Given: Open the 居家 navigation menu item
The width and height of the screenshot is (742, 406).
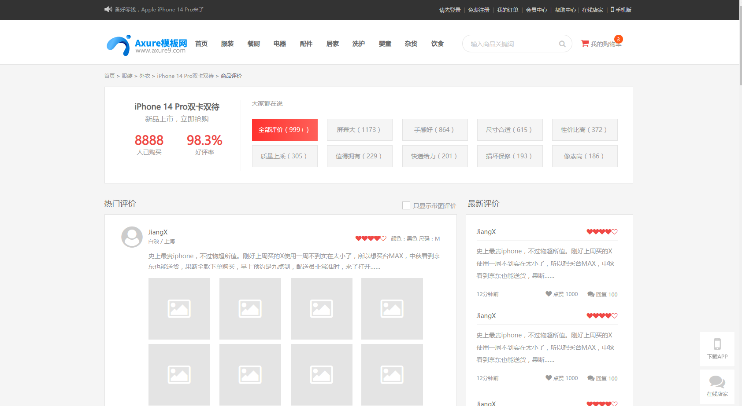Looking at the screenshot, I should coord(333,44).
